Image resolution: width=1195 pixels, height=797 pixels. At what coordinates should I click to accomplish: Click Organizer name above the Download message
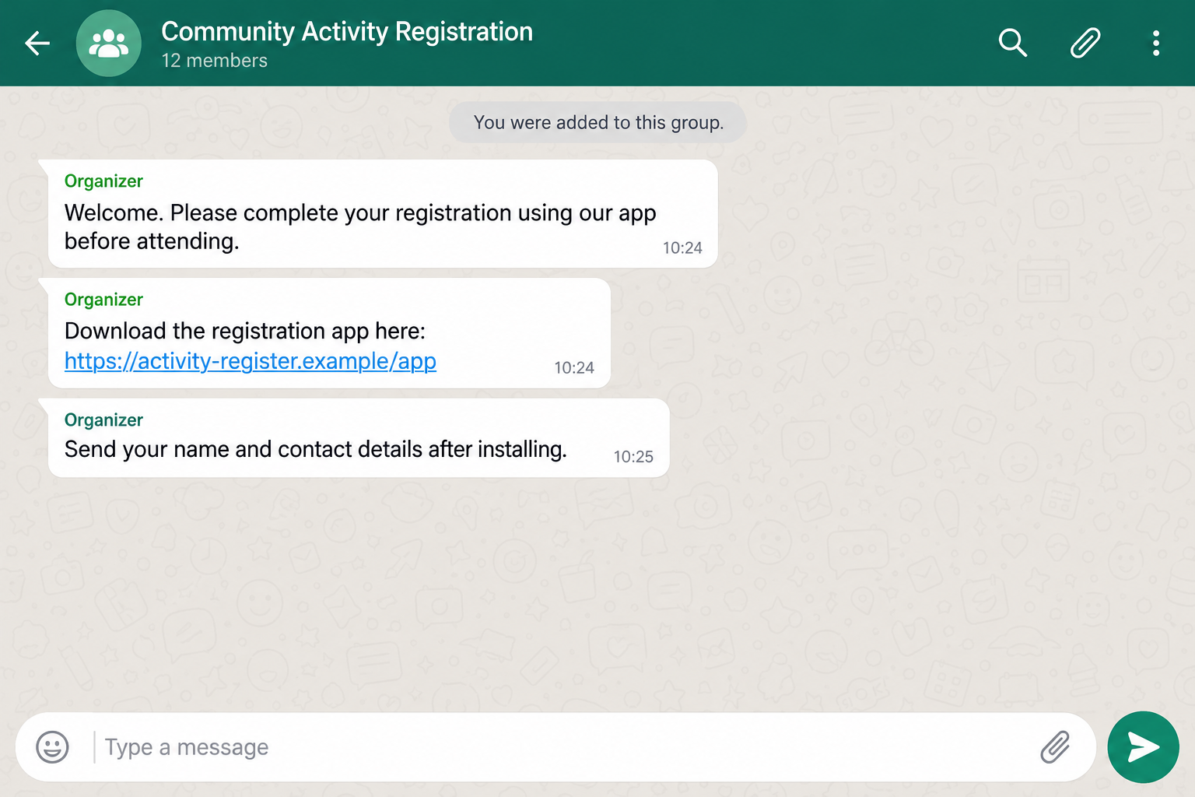[x=104, y=300]
